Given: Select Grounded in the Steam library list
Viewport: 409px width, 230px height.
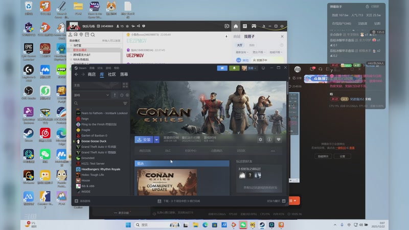Looking at the screenshot, I should tap(88, 158).
